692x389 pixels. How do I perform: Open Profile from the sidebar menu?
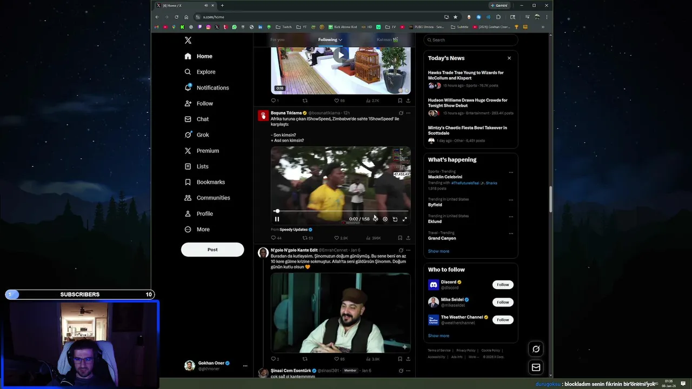(x=198, y=213)
